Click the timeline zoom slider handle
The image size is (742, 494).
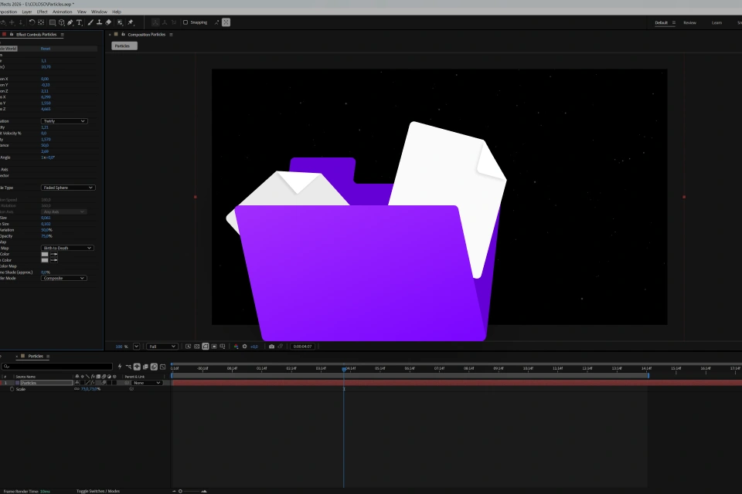tap(180, 491)
